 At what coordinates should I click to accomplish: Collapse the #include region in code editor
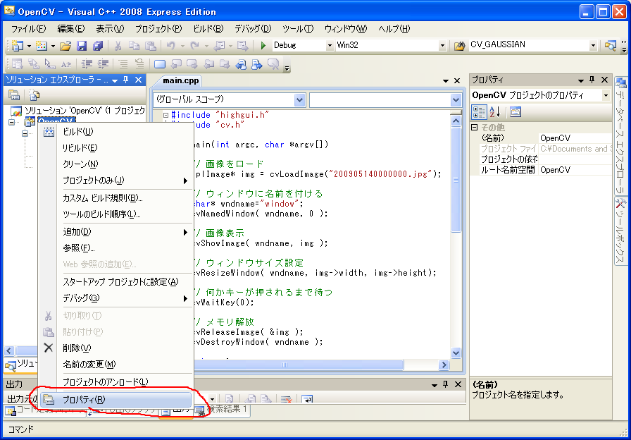(165, 115)
